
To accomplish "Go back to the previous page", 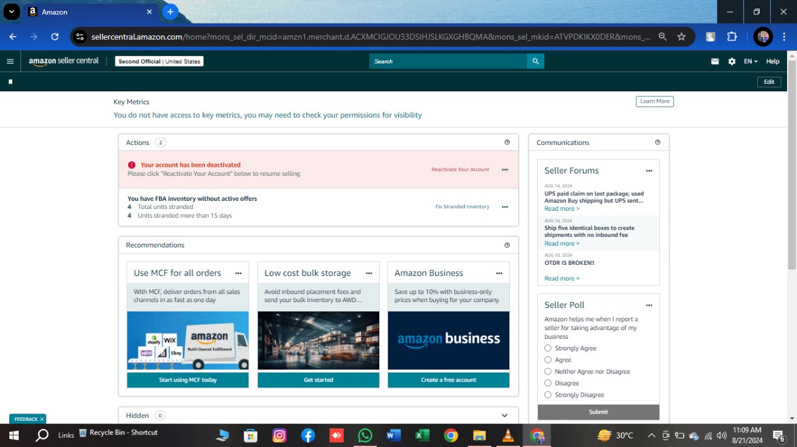I will [x=13, y=37].
